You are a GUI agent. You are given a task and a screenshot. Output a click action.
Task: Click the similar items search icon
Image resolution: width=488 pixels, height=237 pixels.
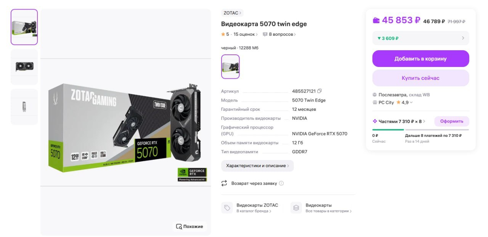point(179,226)
